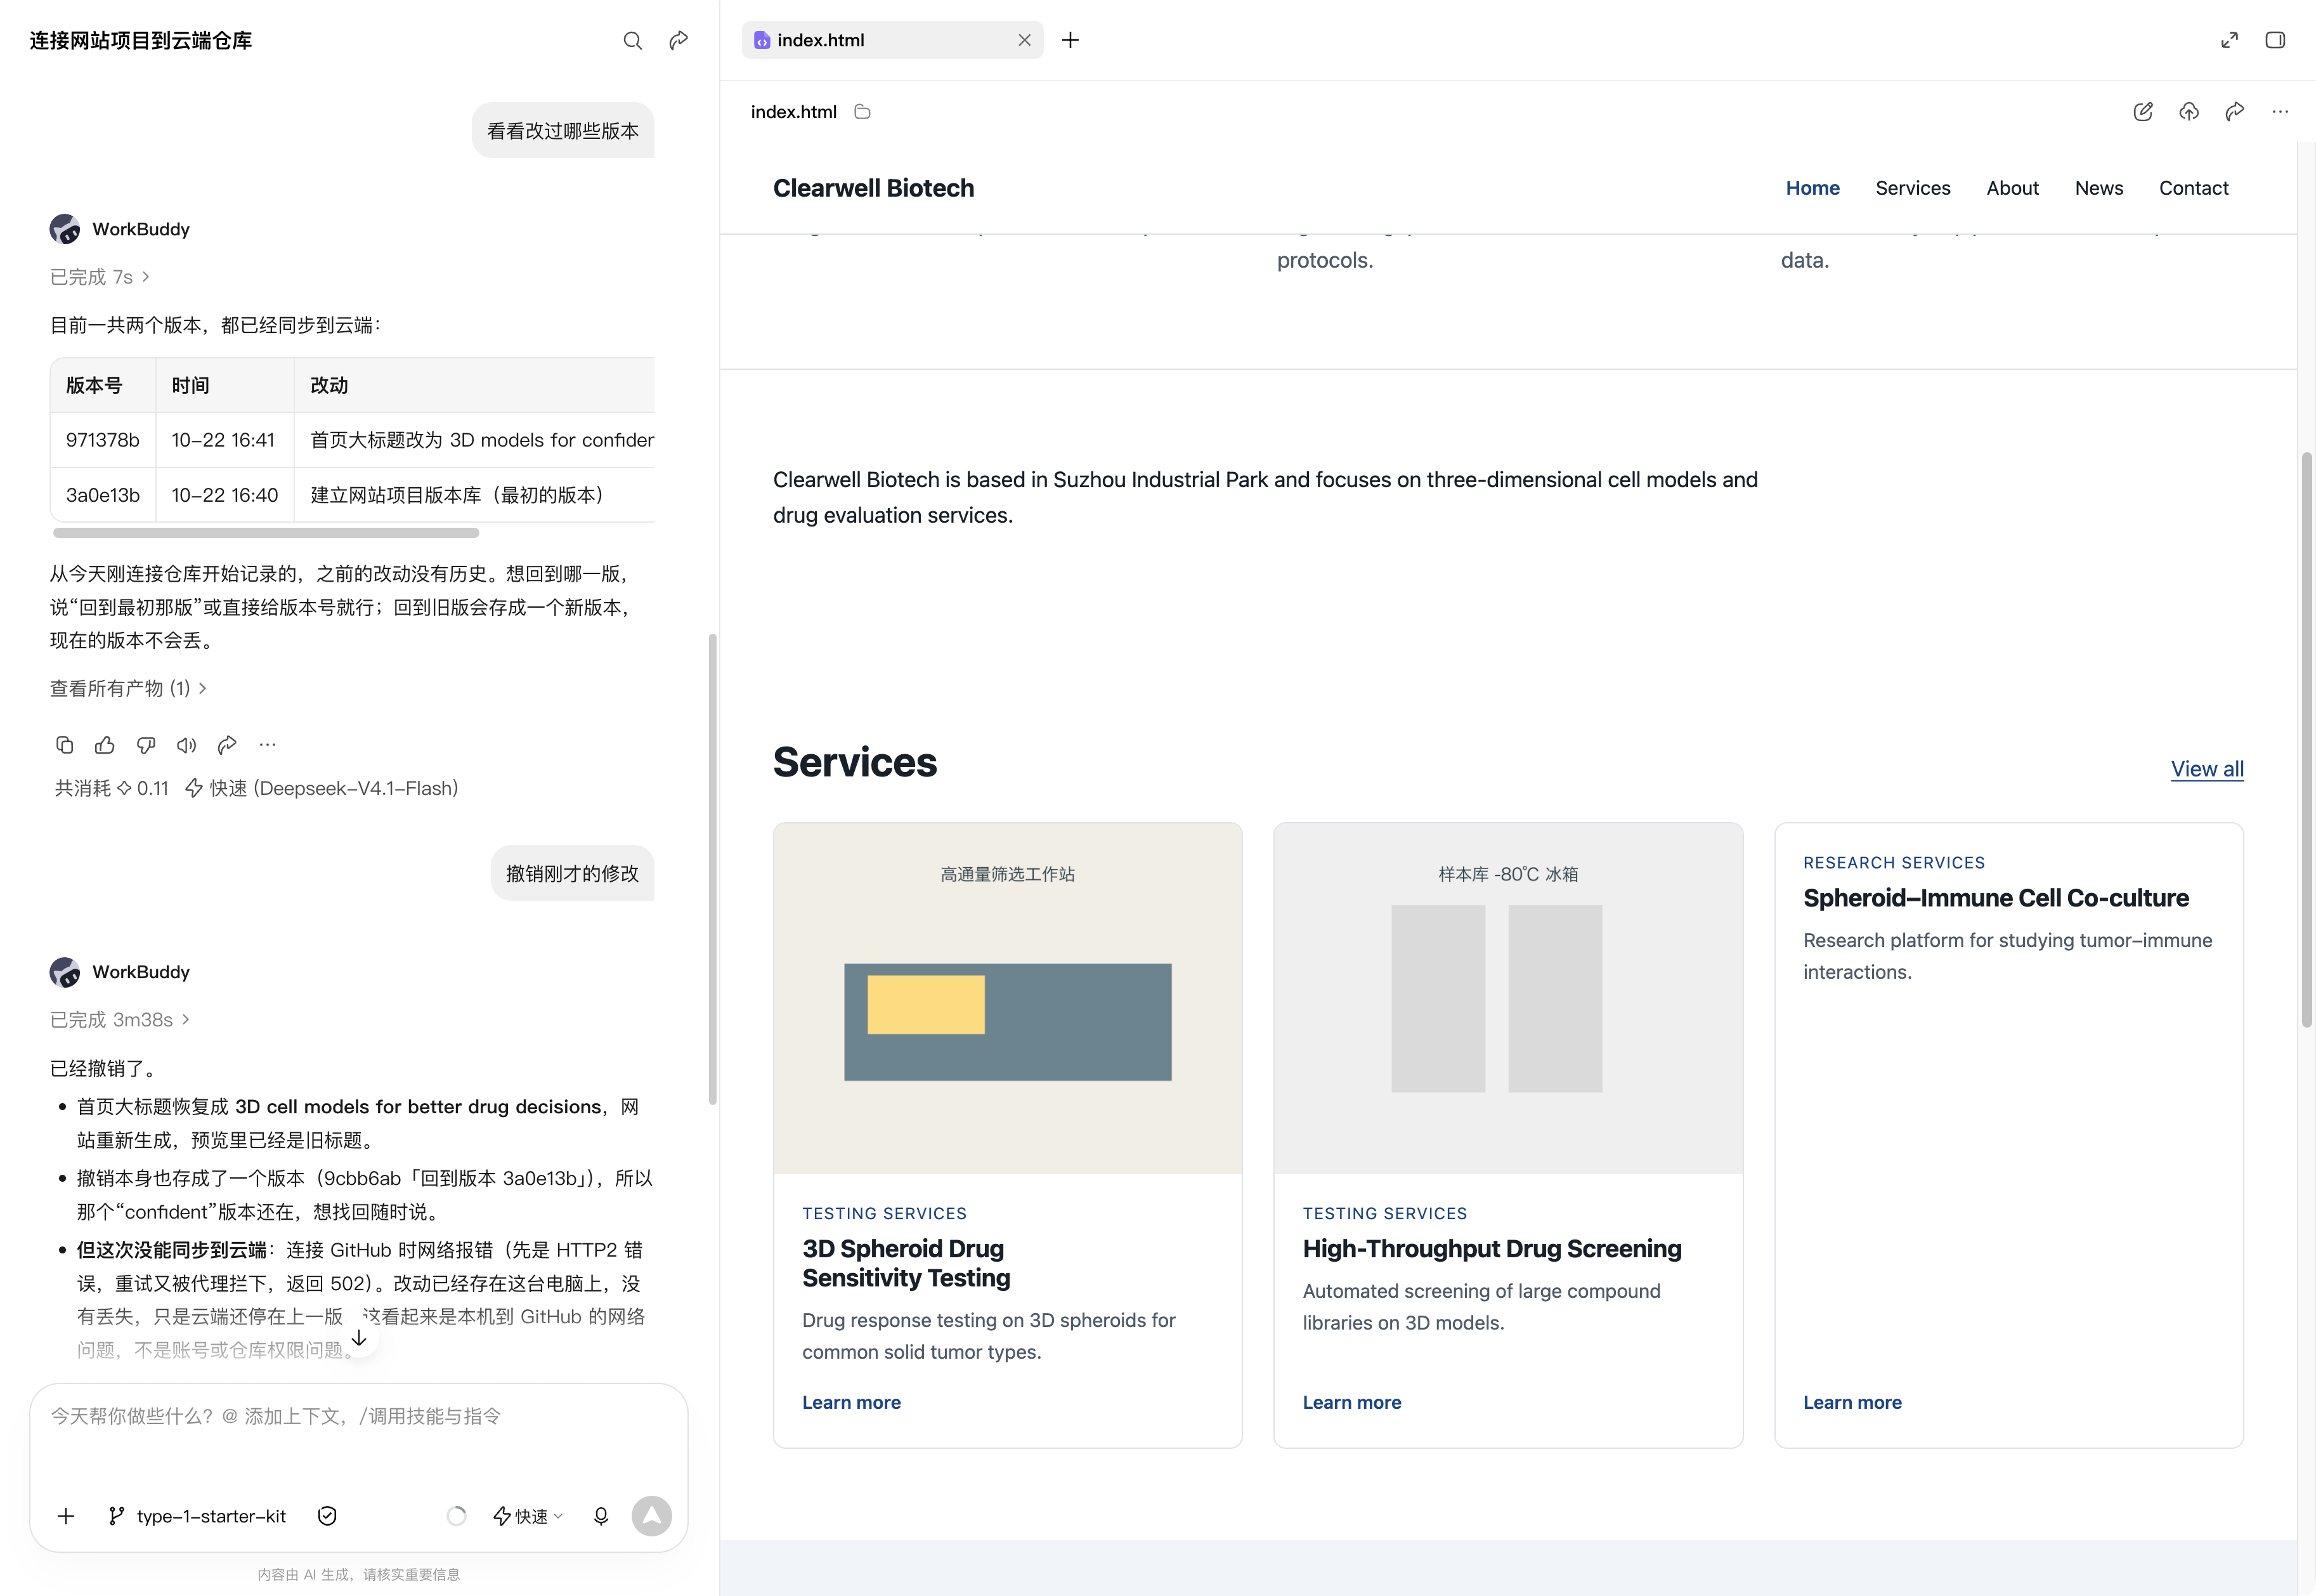Share the conversation from the chat header
The width and height of the screenshot is (2316, 1596).
(679, 40)
